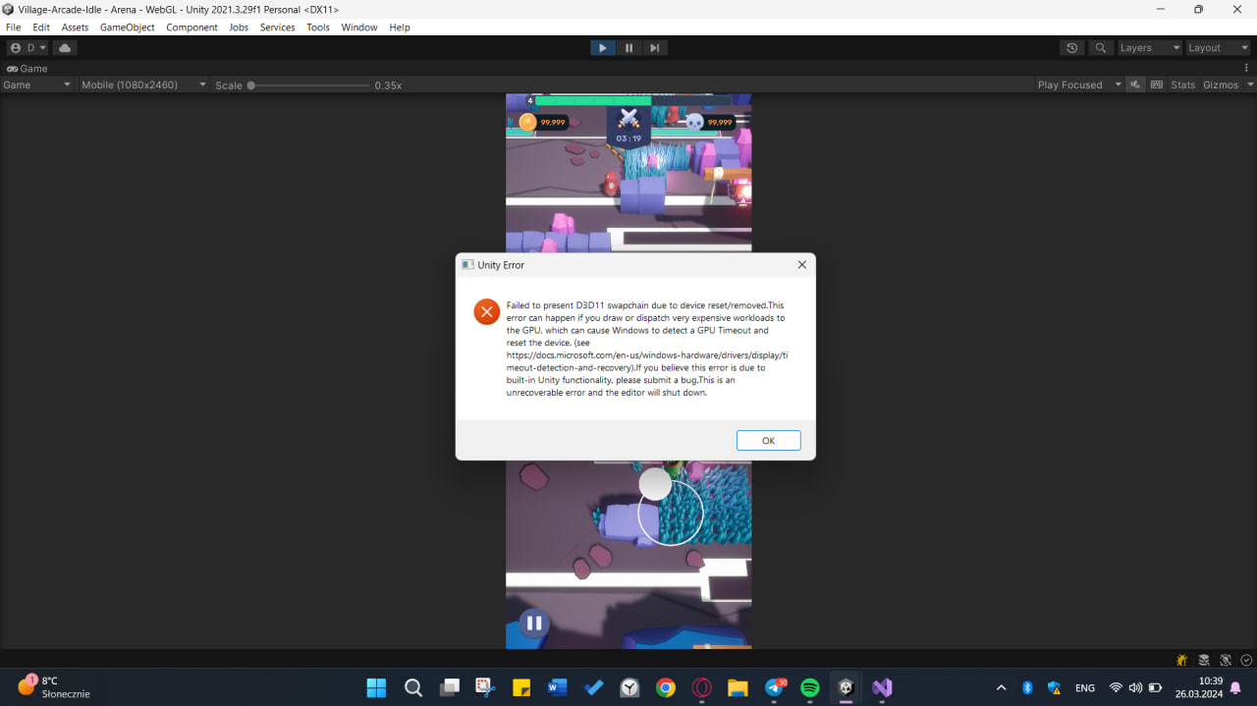This screenshot has height=706, width=1257.
Task: Click the in-game pause button
Action: coord(534,623)
